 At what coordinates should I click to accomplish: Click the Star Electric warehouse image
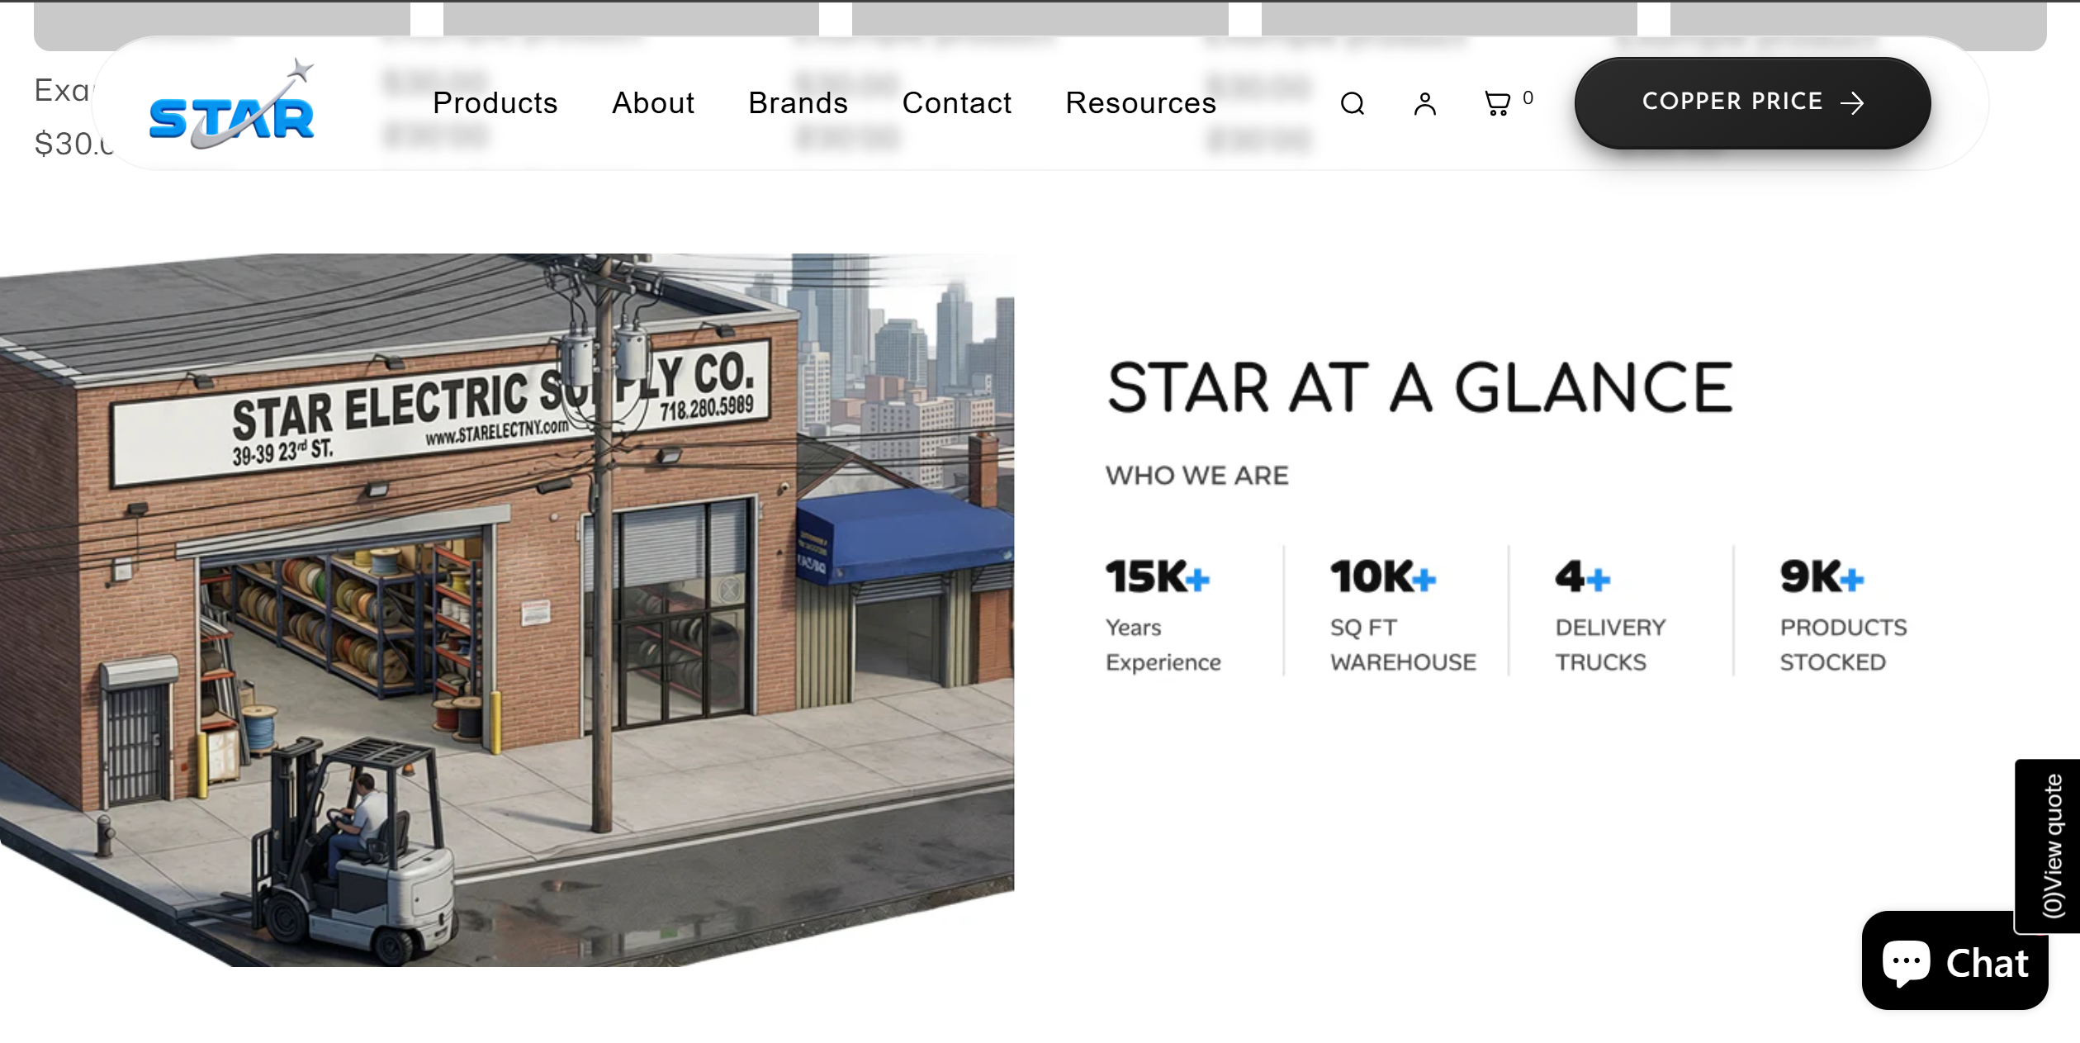tap(507, 609)
